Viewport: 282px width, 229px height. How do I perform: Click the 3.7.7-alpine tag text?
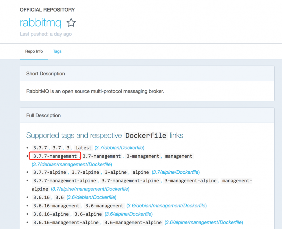(x=50, y=172)
